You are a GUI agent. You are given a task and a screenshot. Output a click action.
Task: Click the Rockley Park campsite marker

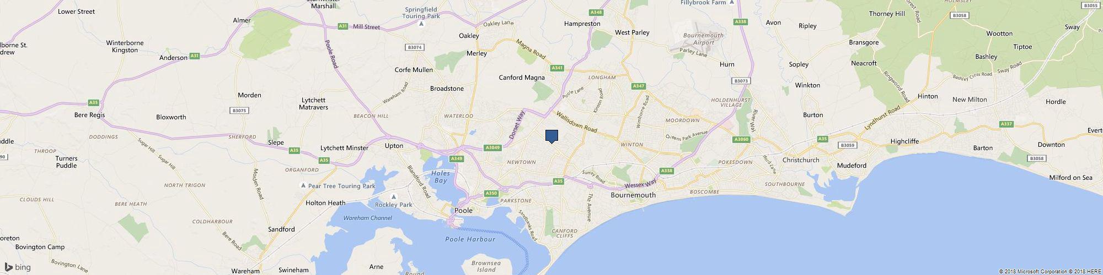pos(393,196)
